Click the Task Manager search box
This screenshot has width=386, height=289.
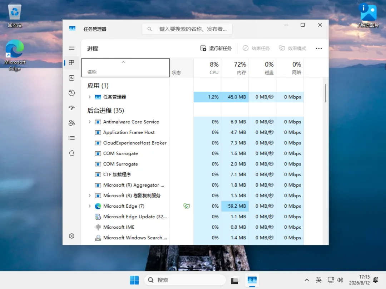pyautogui.click(x=187, y=29)
